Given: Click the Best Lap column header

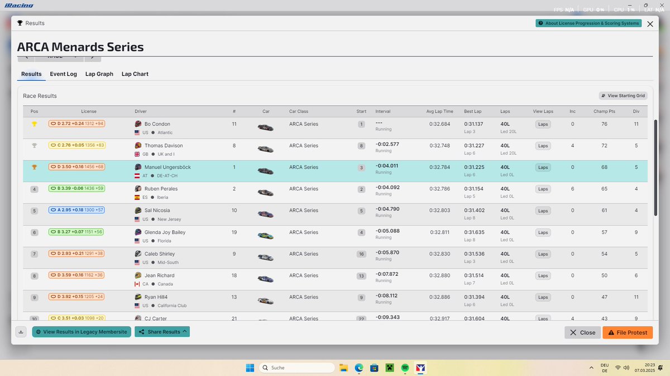Looking at the screenshot, I should click(x=473, y=111).
